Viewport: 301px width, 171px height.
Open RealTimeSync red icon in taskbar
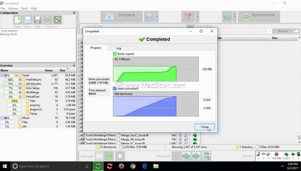pos(110,166)
